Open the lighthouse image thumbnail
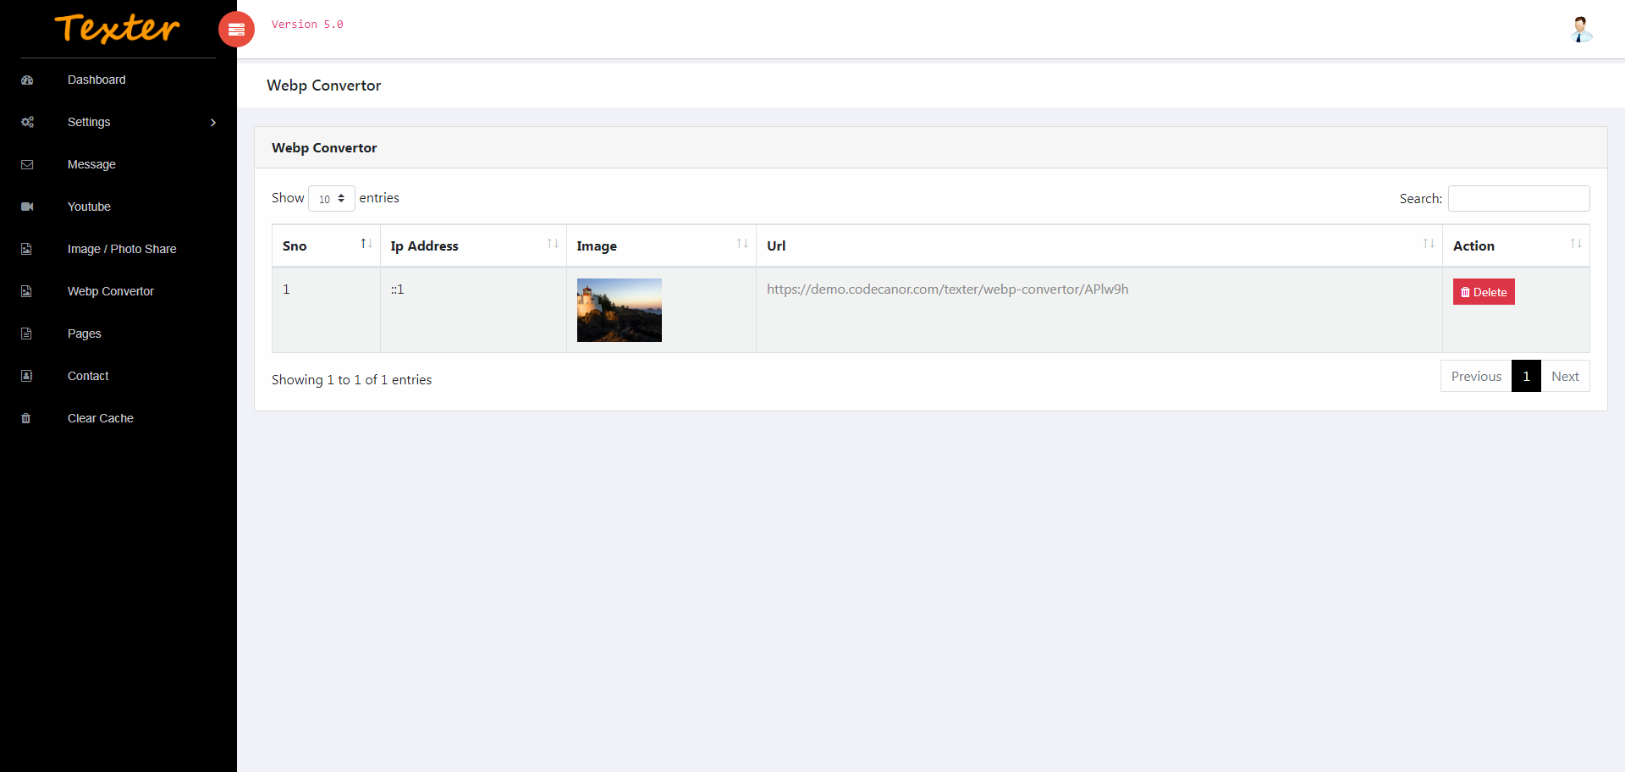Viewport: 1625px width, 772px height. pyautogui.click(x=620, y=311)
